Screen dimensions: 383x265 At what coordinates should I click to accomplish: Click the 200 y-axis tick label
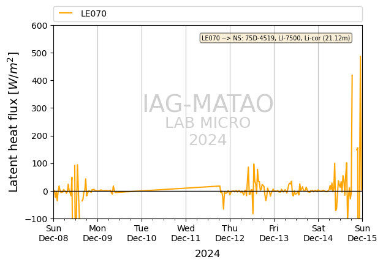(x=39, y=136)
